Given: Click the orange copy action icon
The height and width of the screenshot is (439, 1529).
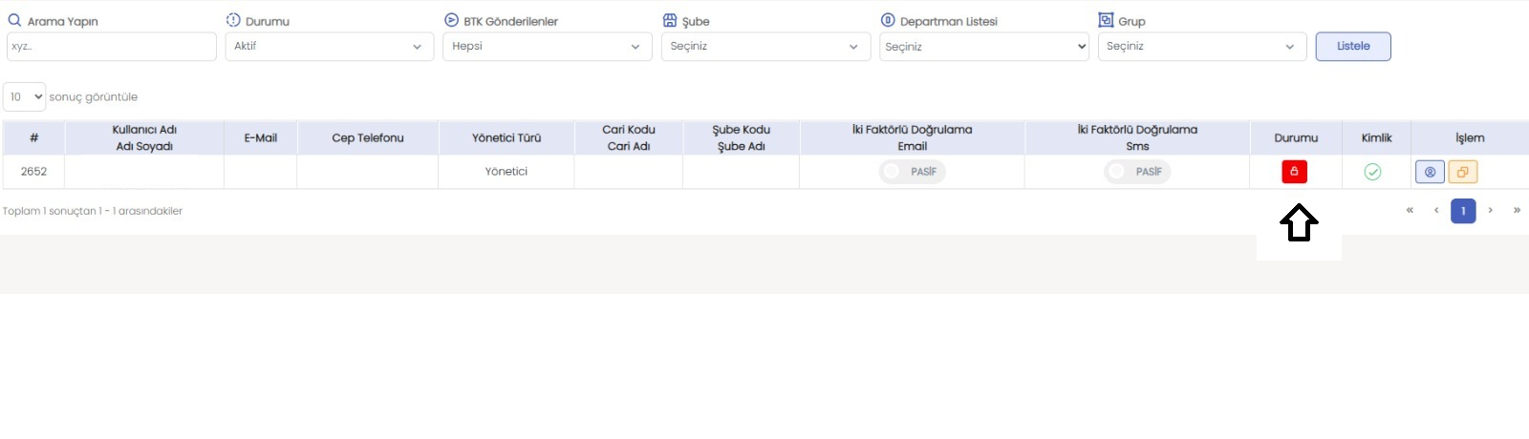Looking at the screenshot, I should (x=1462, y=172).
